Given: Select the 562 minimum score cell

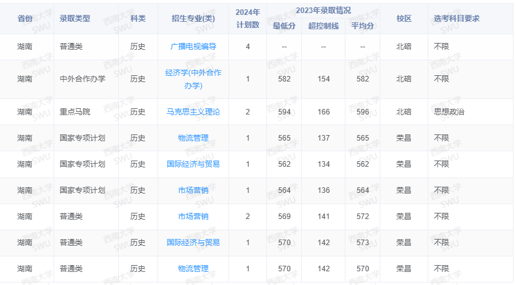Looking at the screenshot, I should pyautogui.click(x=284, y=164).
